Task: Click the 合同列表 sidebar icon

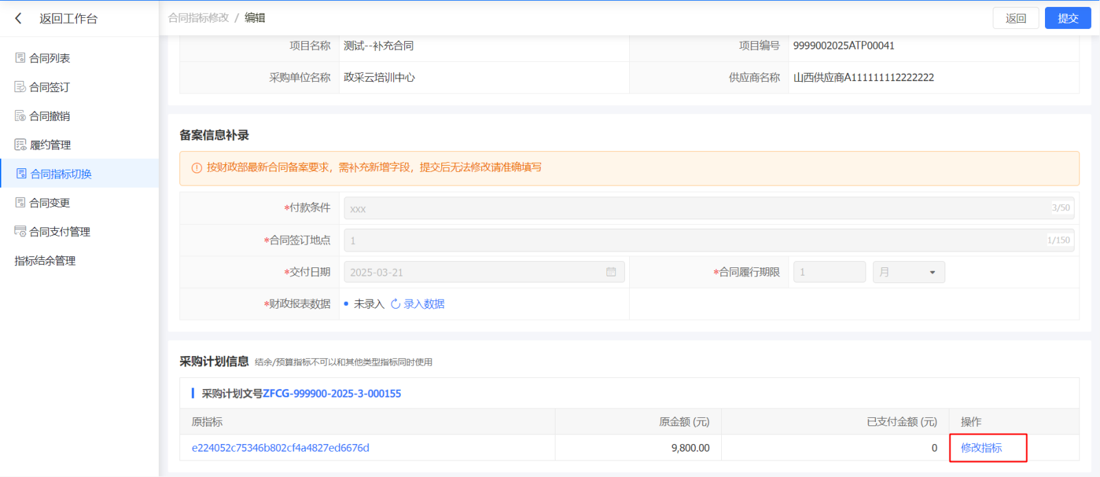Action: [x=21, y=58]
